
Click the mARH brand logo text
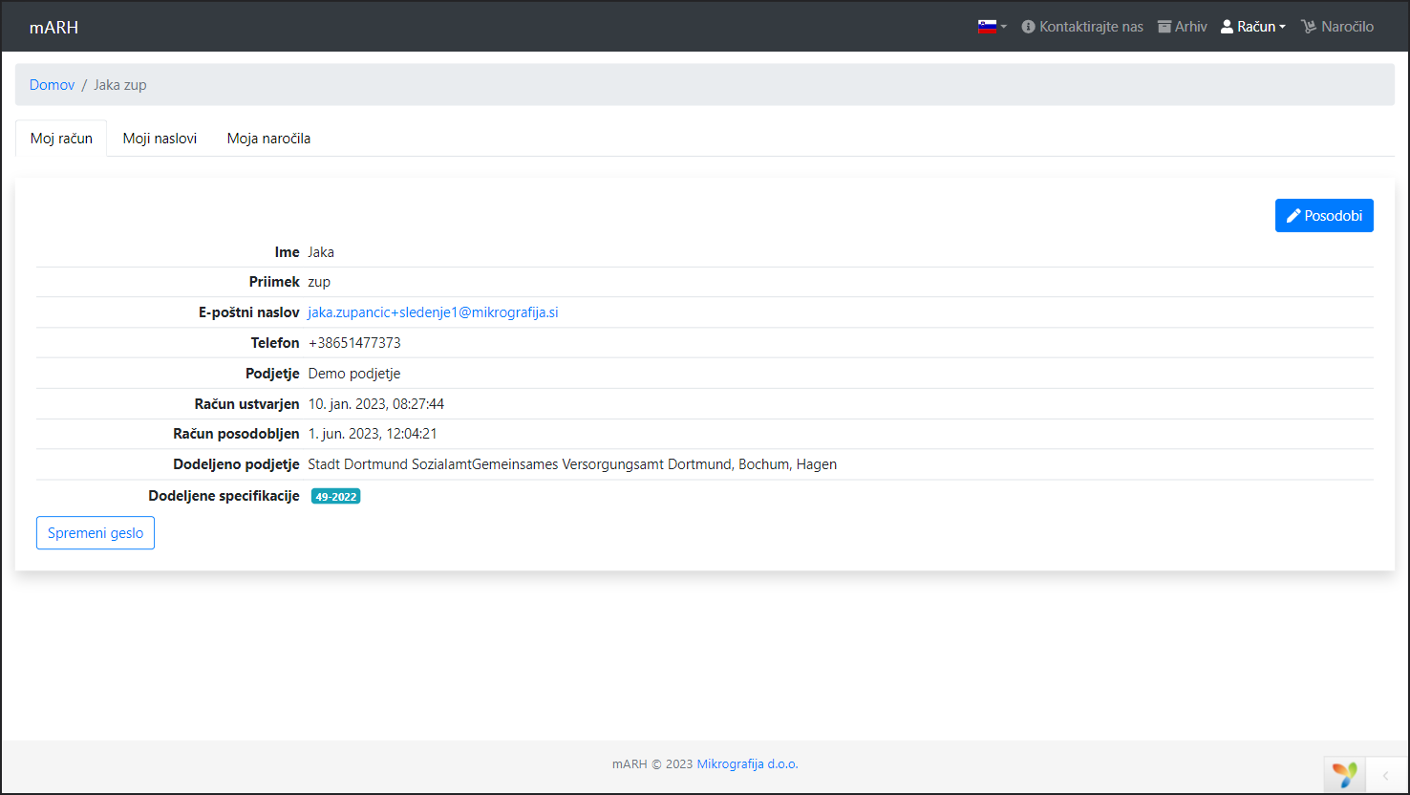(53, 27)
